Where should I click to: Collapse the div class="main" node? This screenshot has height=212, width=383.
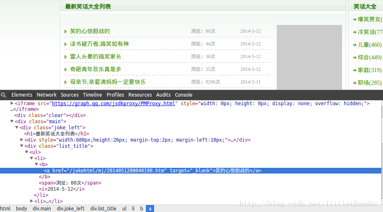12,121
